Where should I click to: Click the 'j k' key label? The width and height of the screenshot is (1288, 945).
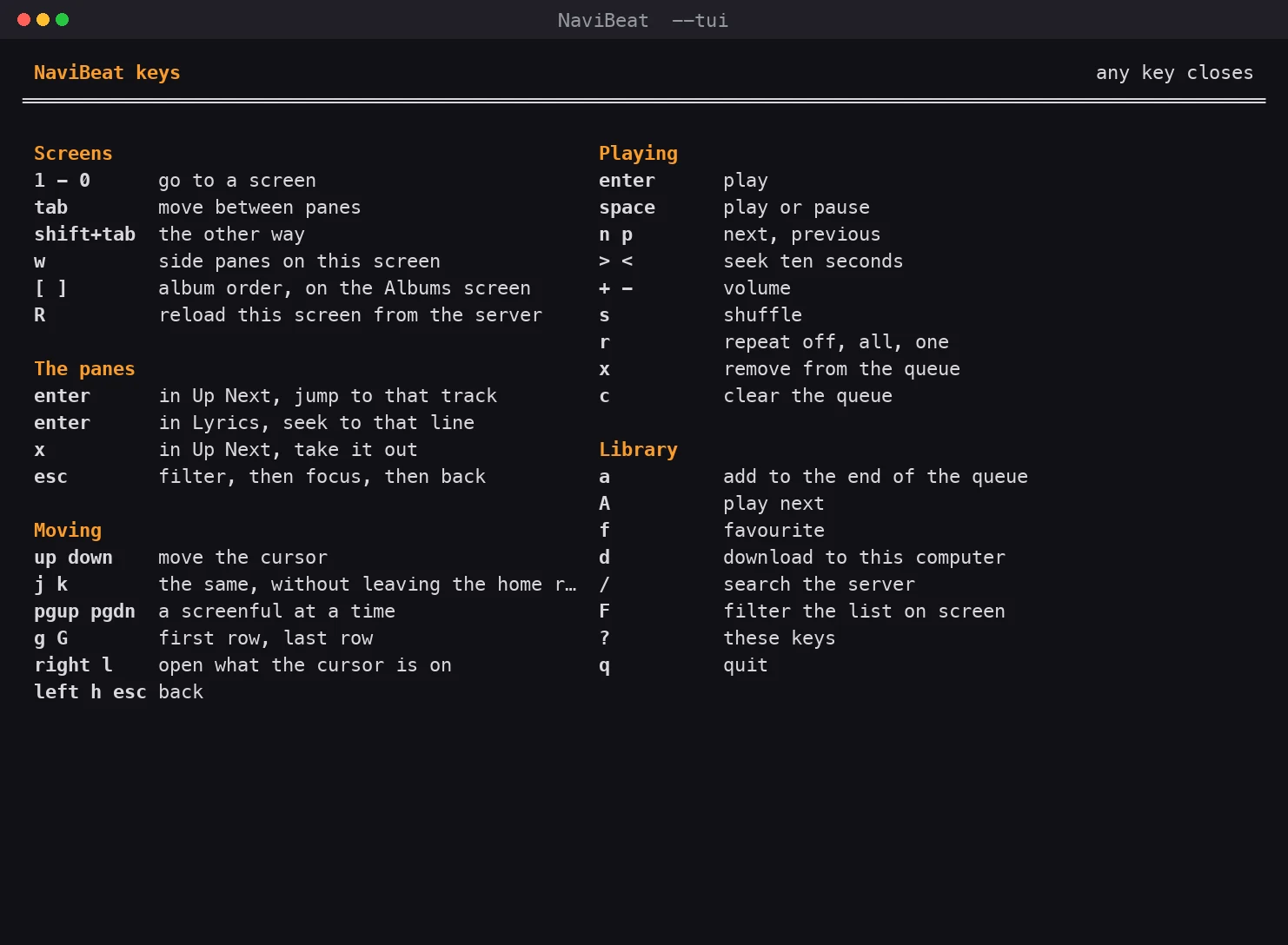pos(50,585)
